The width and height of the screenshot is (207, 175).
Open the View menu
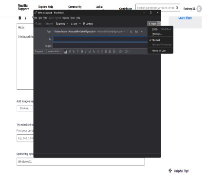45,18
